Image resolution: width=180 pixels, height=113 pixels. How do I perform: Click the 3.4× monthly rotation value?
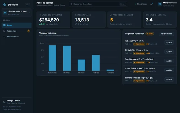[x=150, y=20]
